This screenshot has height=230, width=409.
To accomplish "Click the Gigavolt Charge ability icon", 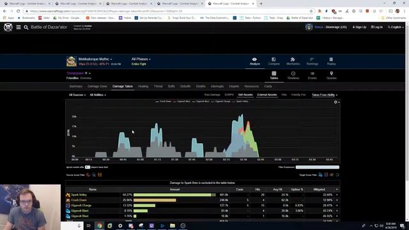I will [68, 206].
